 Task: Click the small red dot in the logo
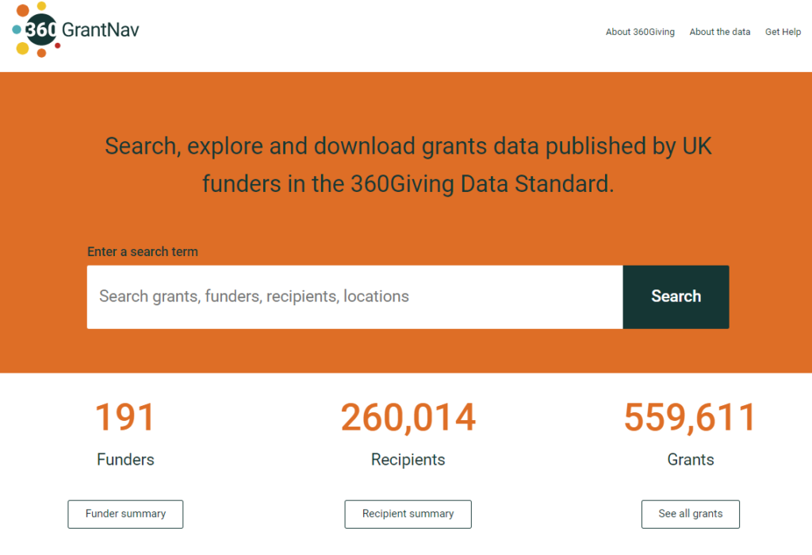click(x=58, y=46)
